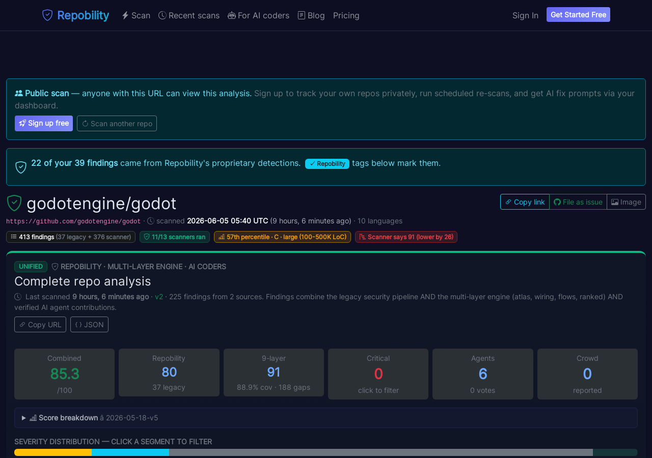
Task: Expand the Score breakdown section
Action: 326,418
